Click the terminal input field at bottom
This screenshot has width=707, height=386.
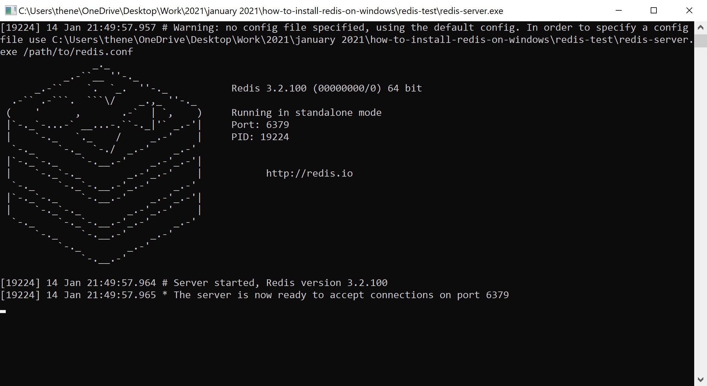click(x=4, y=309)
